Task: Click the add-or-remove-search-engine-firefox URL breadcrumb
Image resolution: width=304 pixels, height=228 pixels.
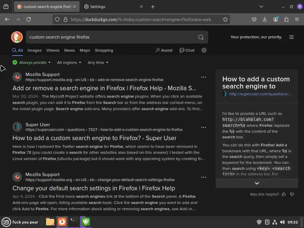Action: point(94,80)
